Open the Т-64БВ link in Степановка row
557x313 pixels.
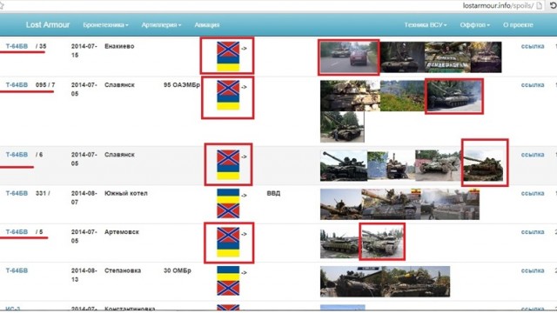click(17, 270)
